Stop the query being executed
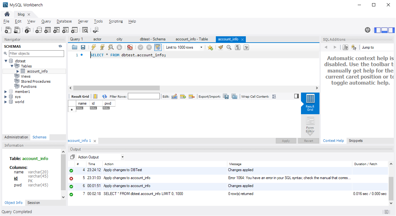This screenshot has width=396, height=216. tap(119, 47)
